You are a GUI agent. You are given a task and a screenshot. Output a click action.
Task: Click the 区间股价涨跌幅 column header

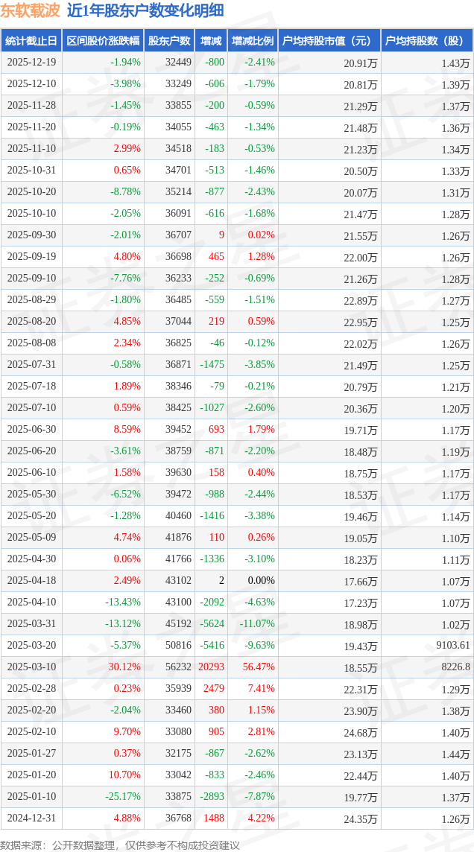click(x=103, y=41)
